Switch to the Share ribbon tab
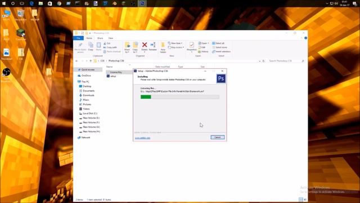Image resolution: width=360 pixels, height=203 pixels. pos(100,38)
